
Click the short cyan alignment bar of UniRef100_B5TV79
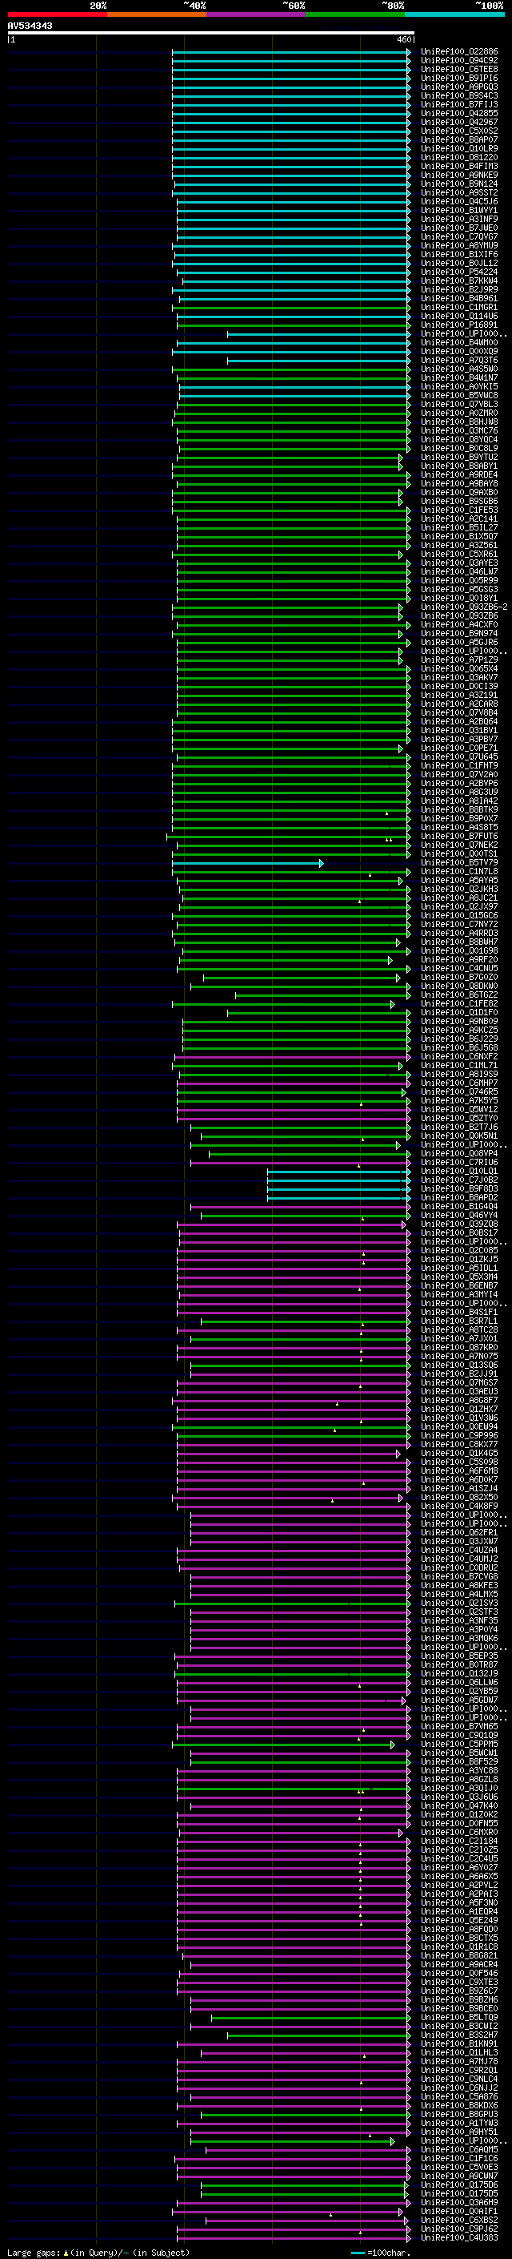tap(248, 863)
